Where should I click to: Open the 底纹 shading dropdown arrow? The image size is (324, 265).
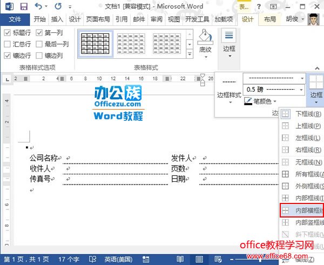pyautogui.click(x=206, y=57)
